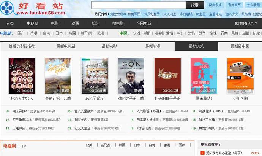Click the 搜索 search button
Viewport: 262px width, 156px height.
[x=195, y=5]
